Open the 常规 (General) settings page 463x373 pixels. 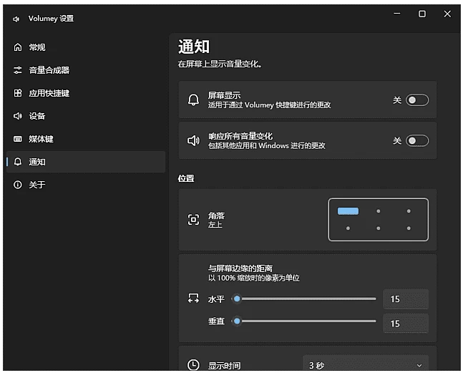[86, 47]
